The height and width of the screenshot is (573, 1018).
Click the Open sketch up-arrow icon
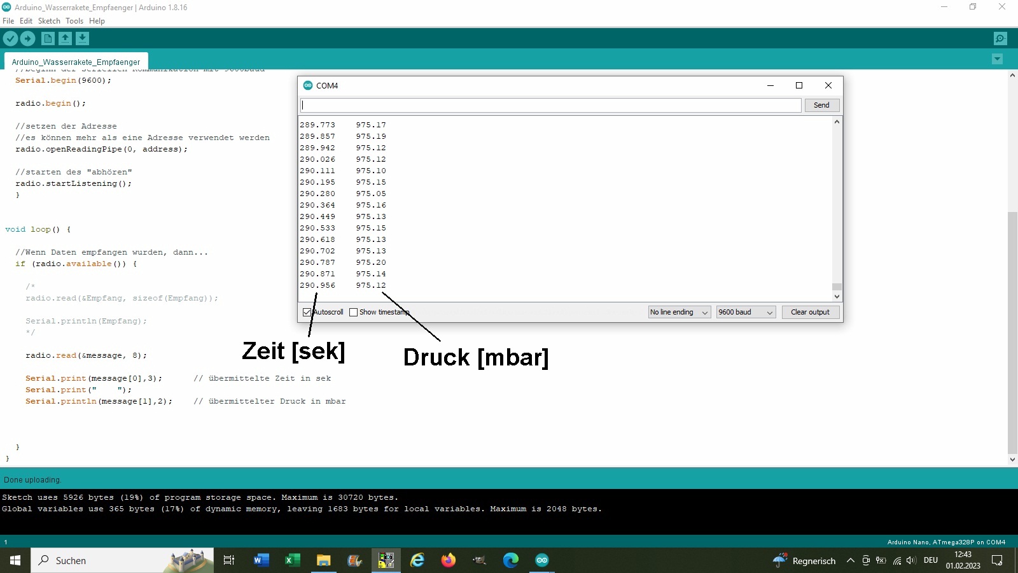[x=65, y=39]
